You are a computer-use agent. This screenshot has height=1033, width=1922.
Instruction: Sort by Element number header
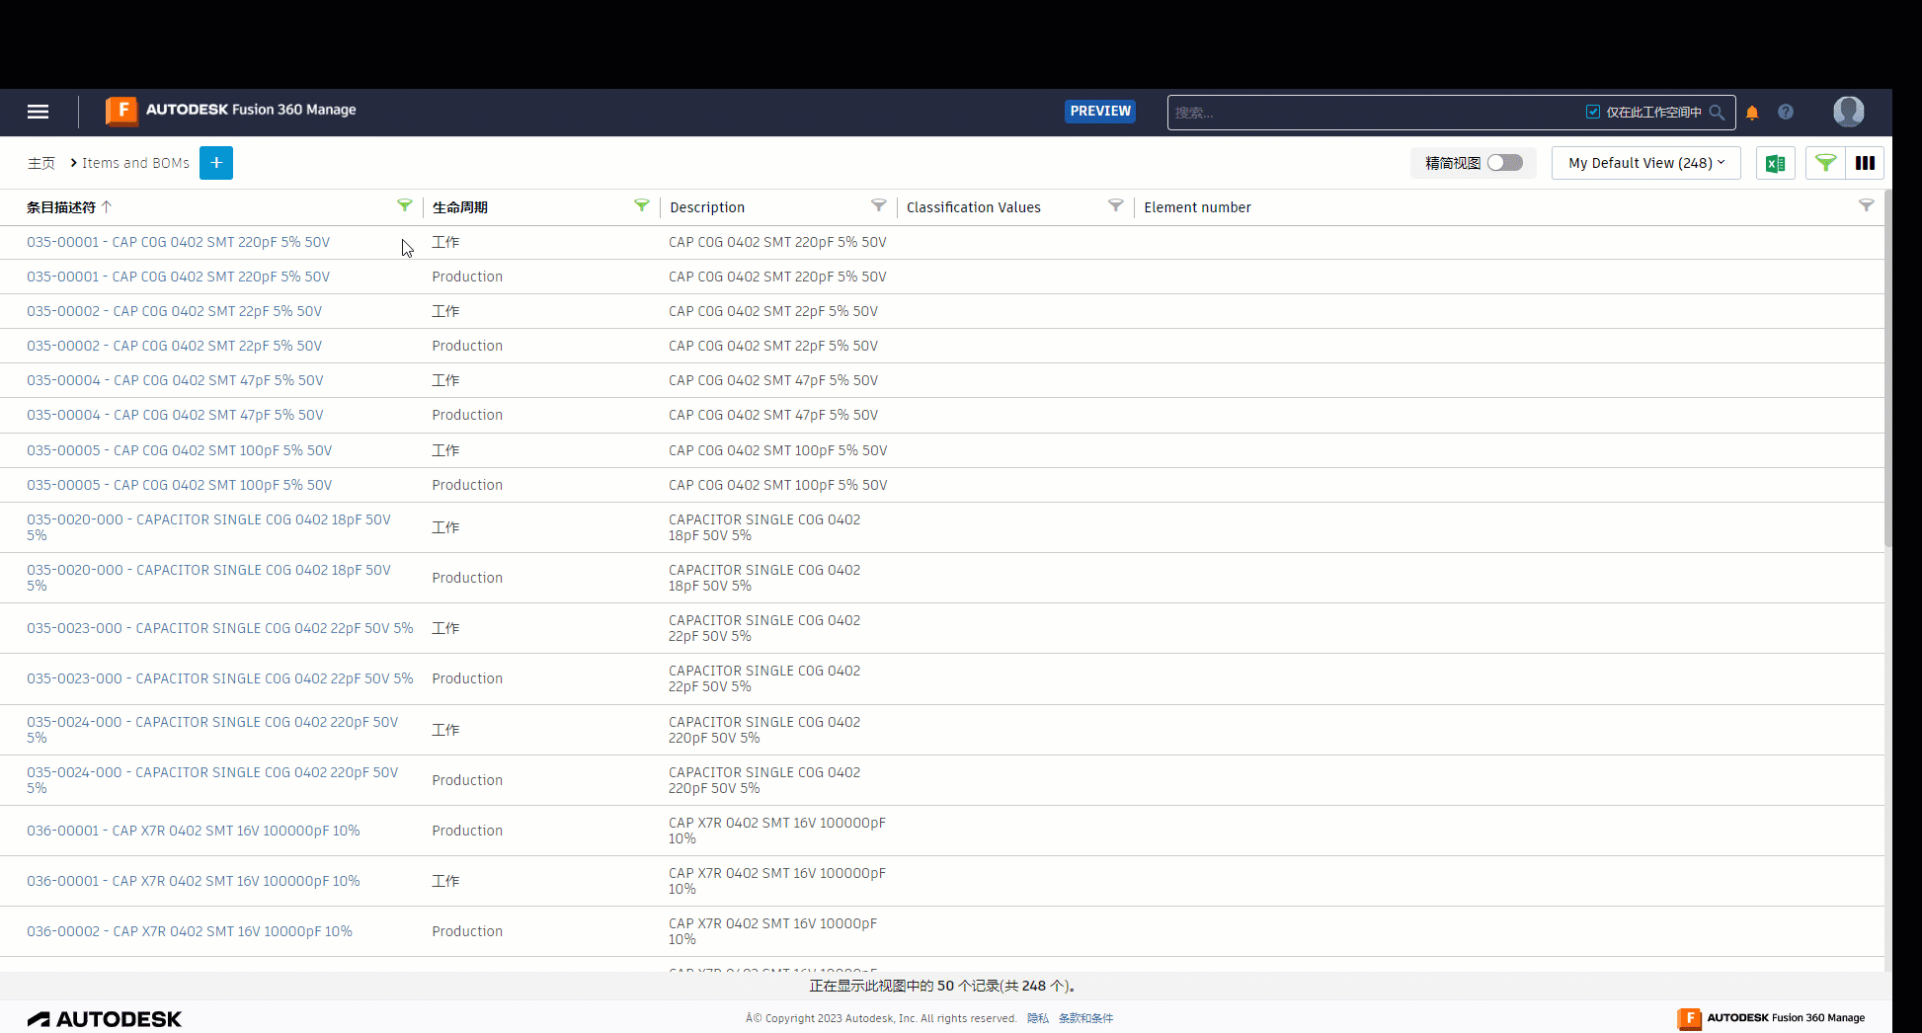click(x=1197, y=207)
